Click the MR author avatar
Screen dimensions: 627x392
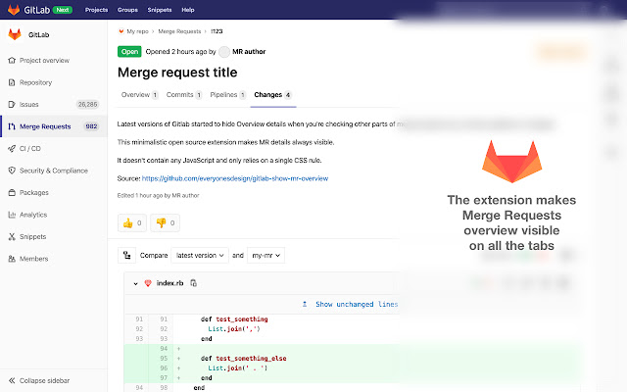pyautogui.click(x=224, y=52)
